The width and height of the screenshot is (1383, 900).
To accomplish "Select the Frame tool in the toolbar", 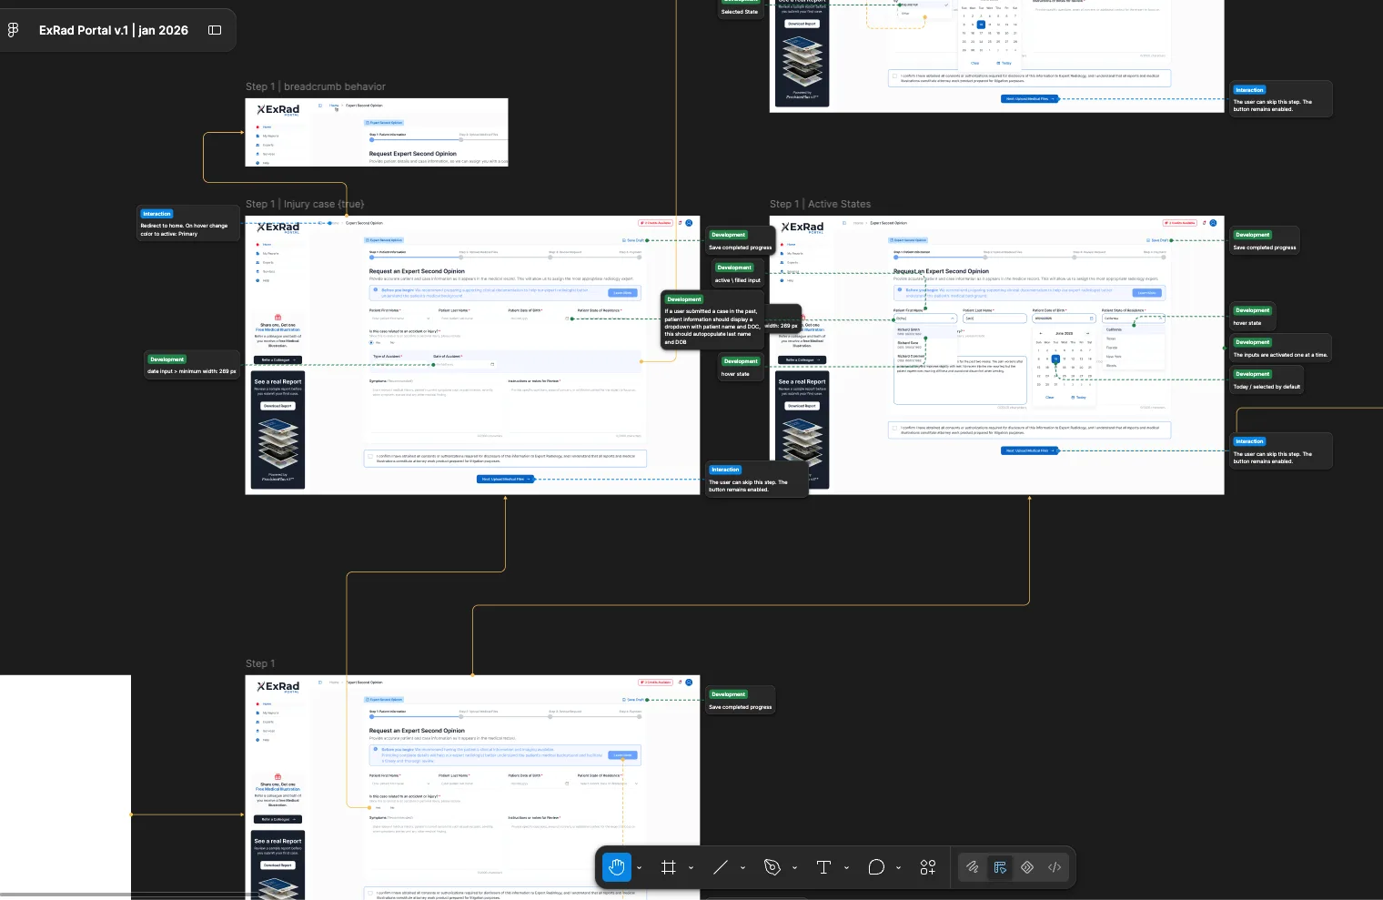I will point(669,867).
